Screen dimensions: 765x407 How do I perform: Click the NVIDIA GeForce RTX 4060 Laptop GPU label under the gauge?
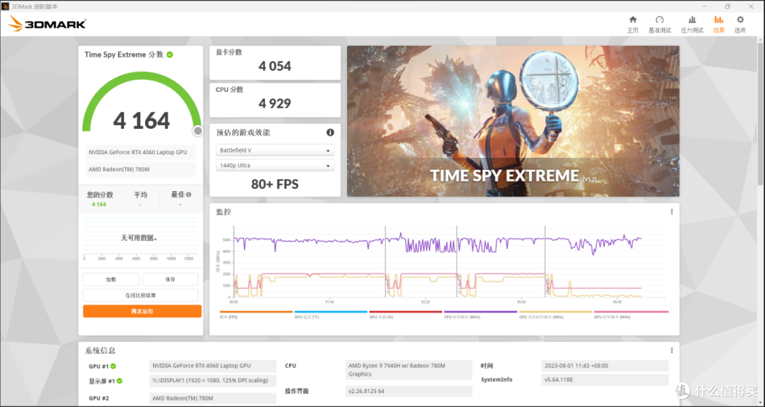point(140,153)
